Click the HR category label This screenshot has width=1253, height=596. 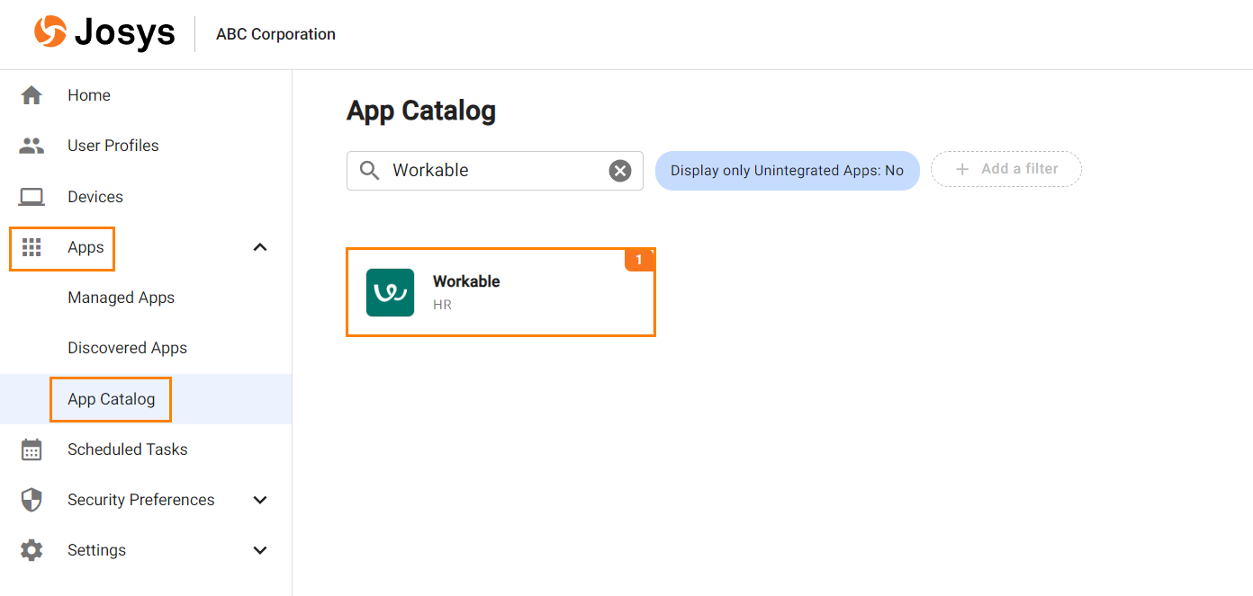click(x=442, y=305)
